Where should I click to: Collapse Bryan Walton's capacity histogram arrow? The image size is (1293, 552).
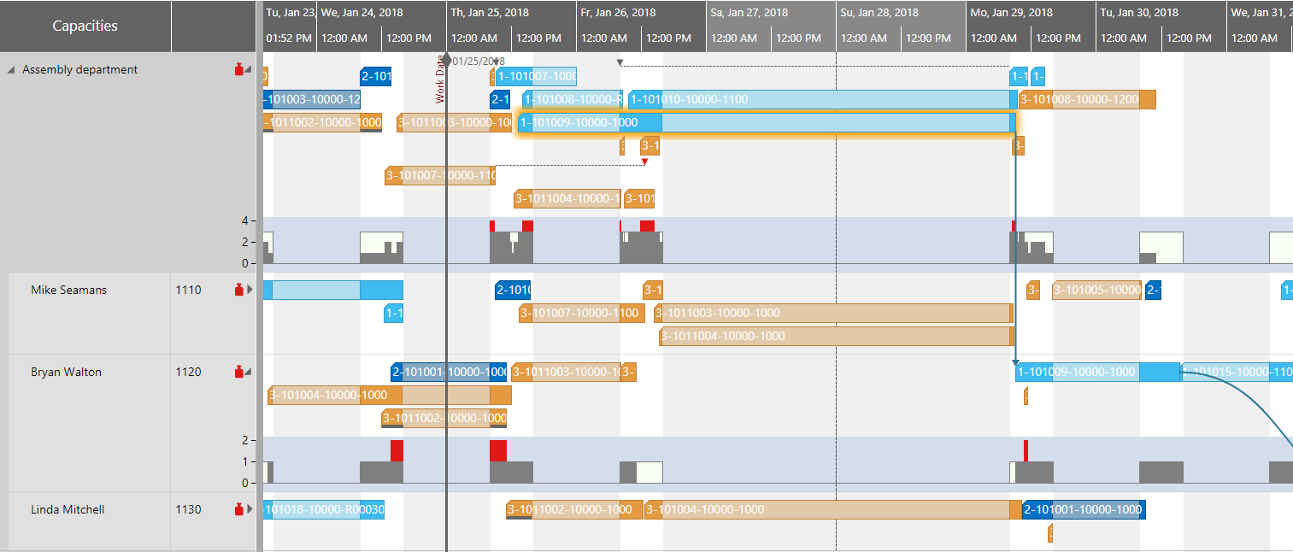pos(249,372)
